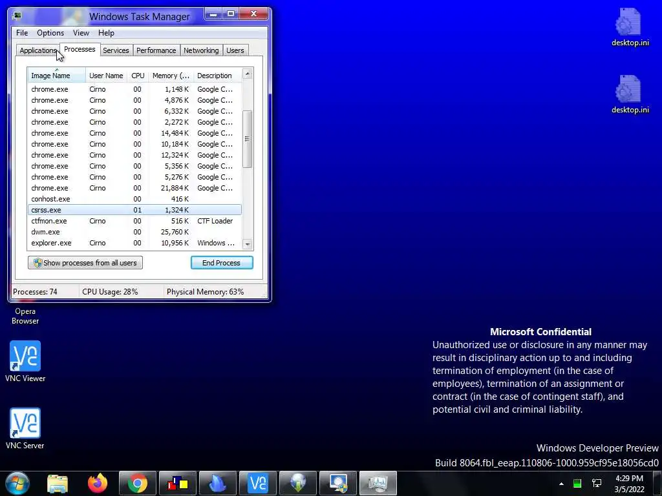This screenshot has height=496, width=662.
Task: Select chrome.exe using 10,184 K memory
Action: click(x=134, y=144)
